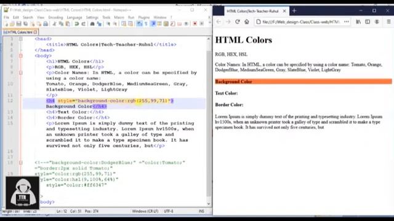
Task: Open Firefox page actions ellipsis menu
Action: click(347, 22)
